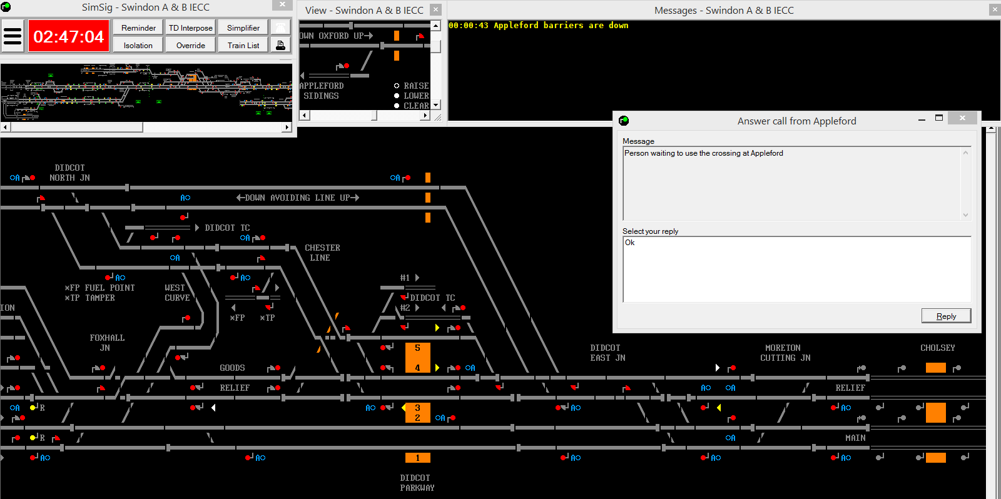Image resolution: width=1001 pixels, height=499 pixels.
Task: Click the red simulation clock 02:47:04
Action: 69,36
